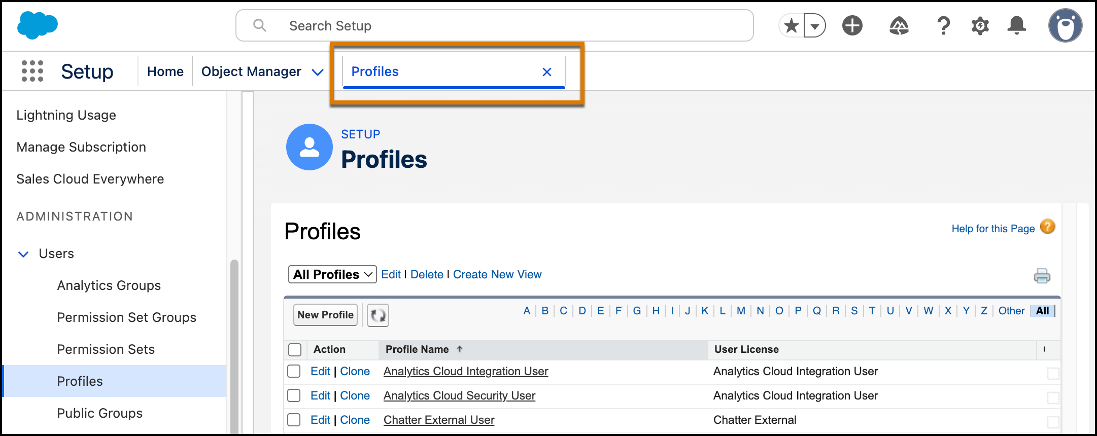
Task: Switch to the Home tab
Action: (165, 71)
